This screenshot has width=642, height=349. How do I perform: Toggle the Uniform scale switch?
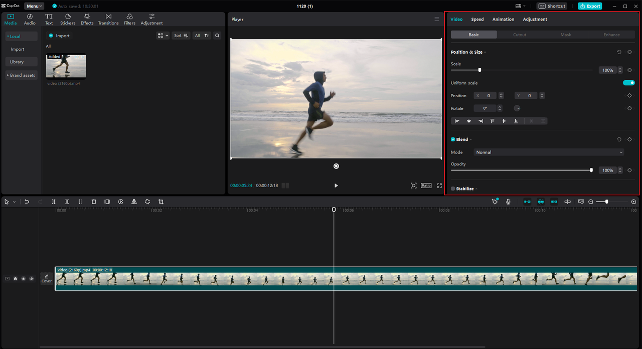[x=629, y=83]
